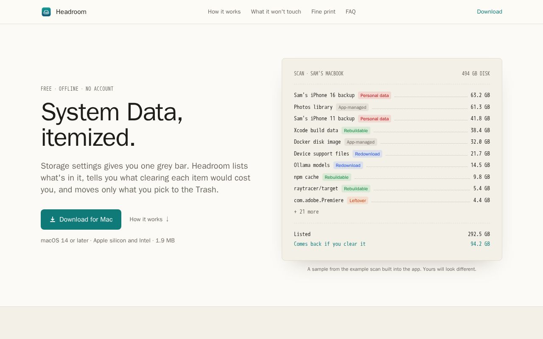Click the 63.2 GB size value
The image size is (543, 339).
coord(480,95)
